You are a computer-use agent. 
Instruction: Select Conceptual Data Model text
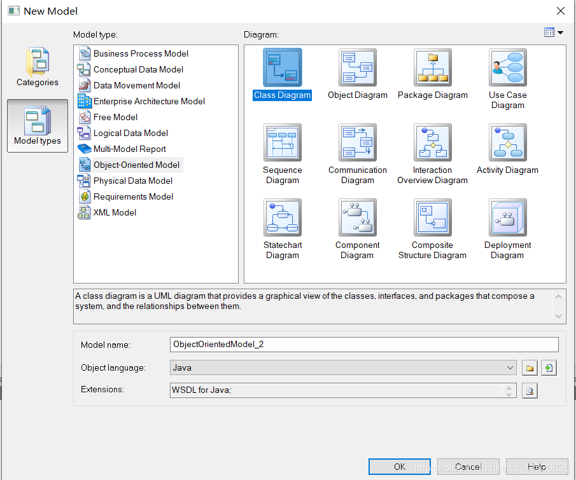[x=138, y=69]
